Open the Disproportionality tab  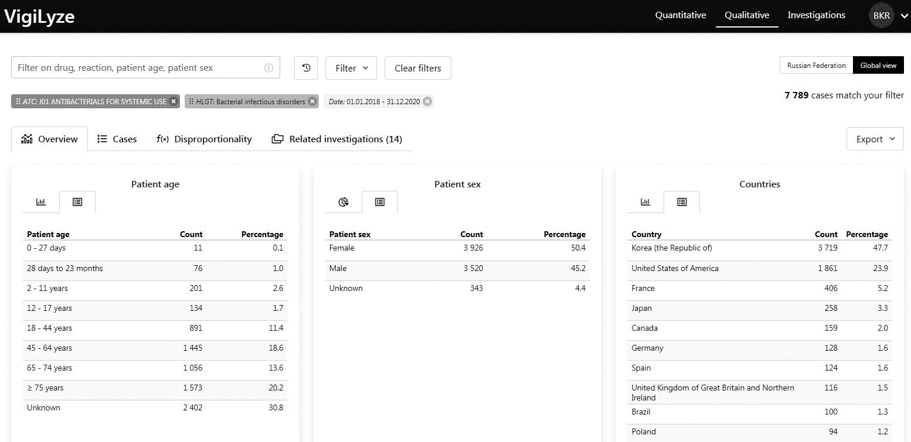[204, 139]
